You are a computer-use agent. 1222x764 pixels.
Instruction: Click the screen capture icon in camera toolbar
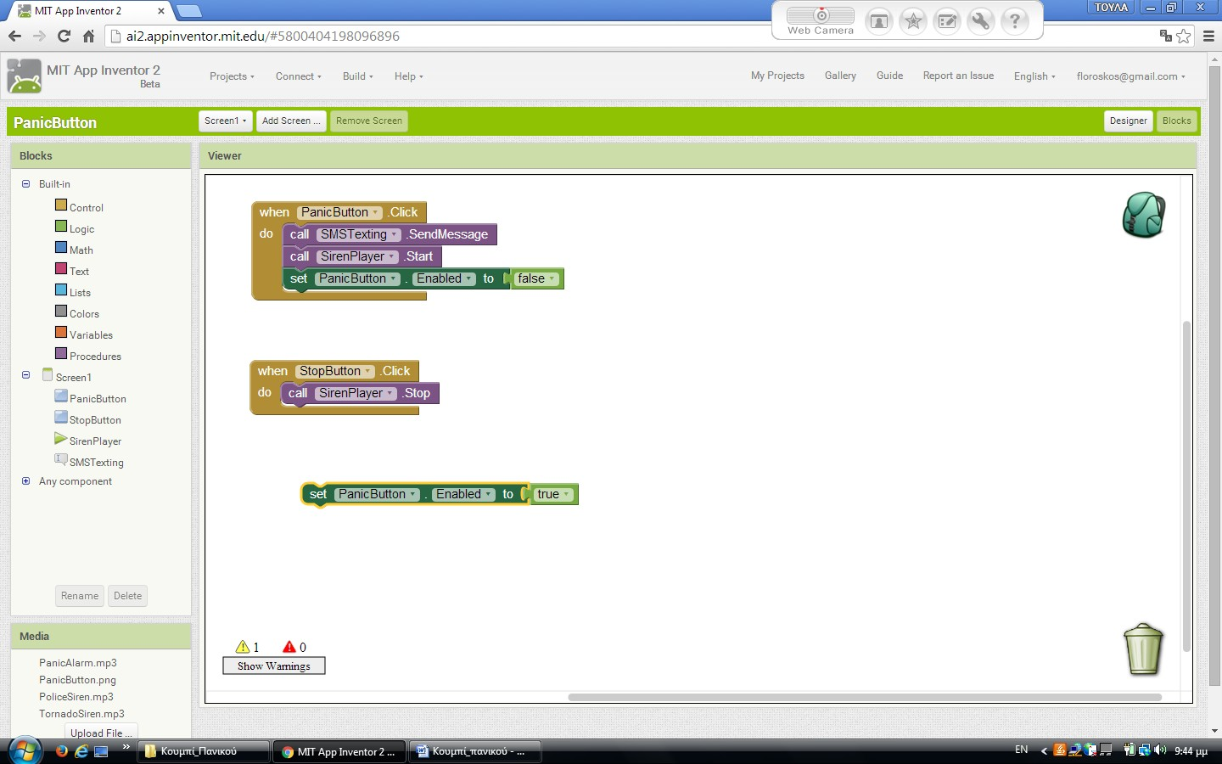click(x=879, y=21)
